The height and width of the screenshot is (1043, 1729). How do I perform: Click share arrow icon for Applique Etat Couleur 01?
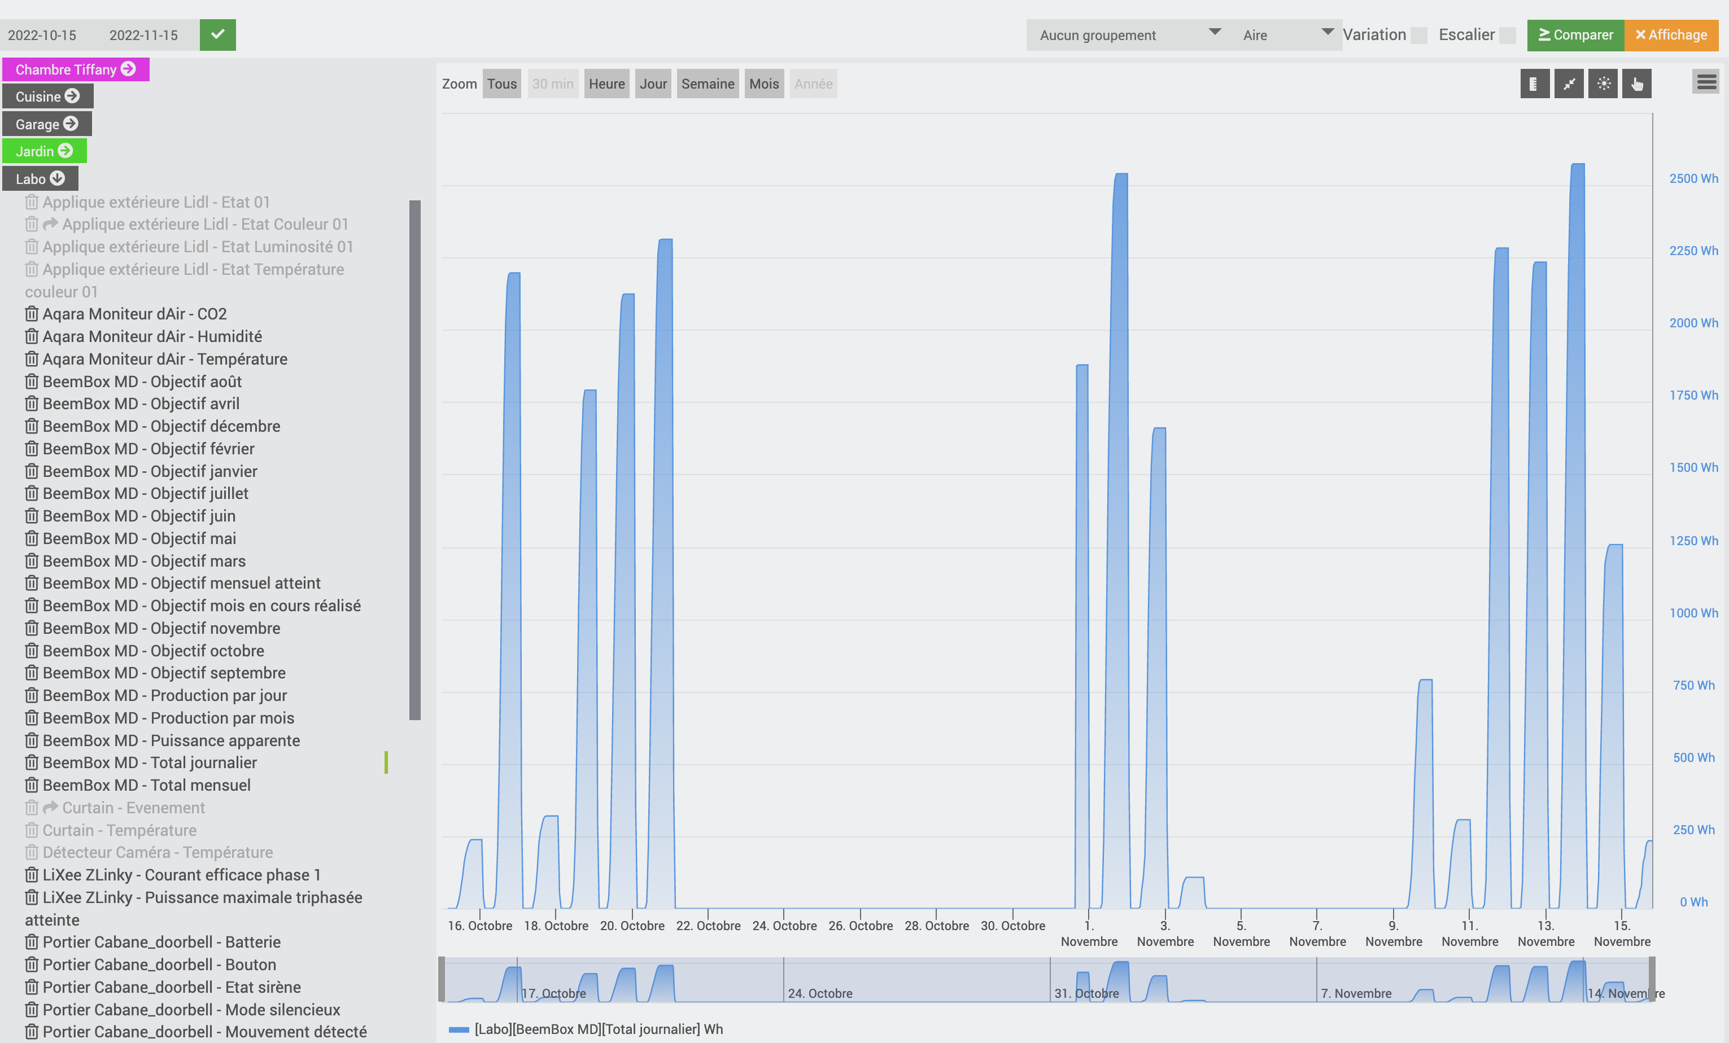50,224
